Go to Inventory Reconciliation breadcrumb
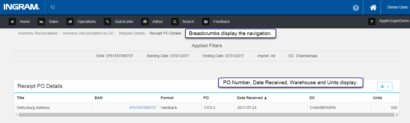410x123 pixels. pos(38,33)
